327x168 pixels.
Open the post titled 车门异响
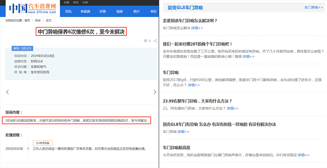pos(171,73)
